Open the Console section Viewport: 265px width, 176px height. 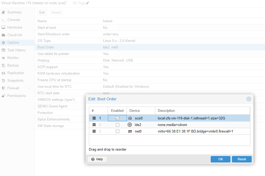pyautogui.click(x=17, y=20)
